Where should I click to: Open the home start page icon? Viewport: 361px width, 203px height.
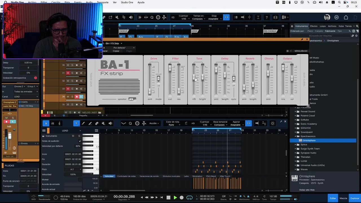[346, 17]
